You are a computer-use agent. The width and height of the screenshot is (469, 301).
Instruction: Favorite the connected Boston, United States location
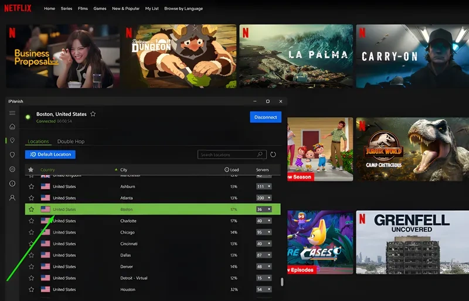pos(93,114)
